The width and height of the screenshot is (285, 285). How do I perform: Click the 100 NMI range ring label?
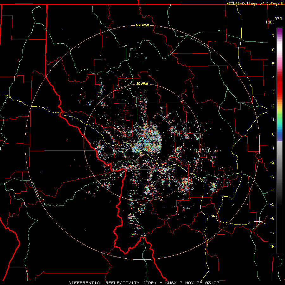(142, 25)
